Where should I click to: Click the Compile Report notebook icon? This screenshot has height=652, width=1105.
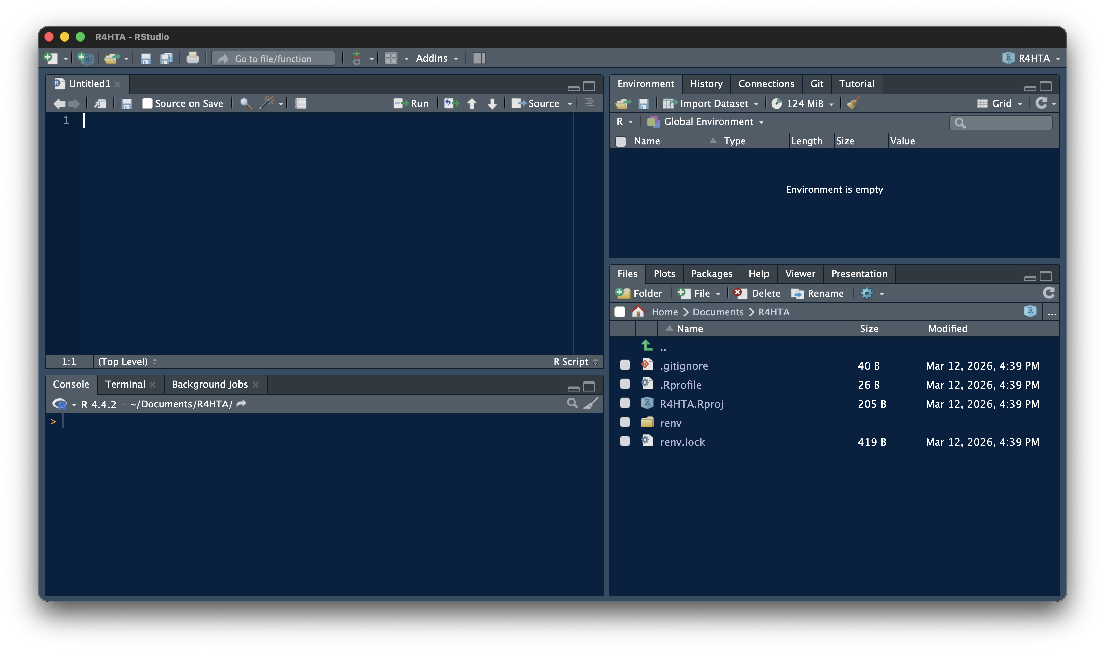point(300,103)
